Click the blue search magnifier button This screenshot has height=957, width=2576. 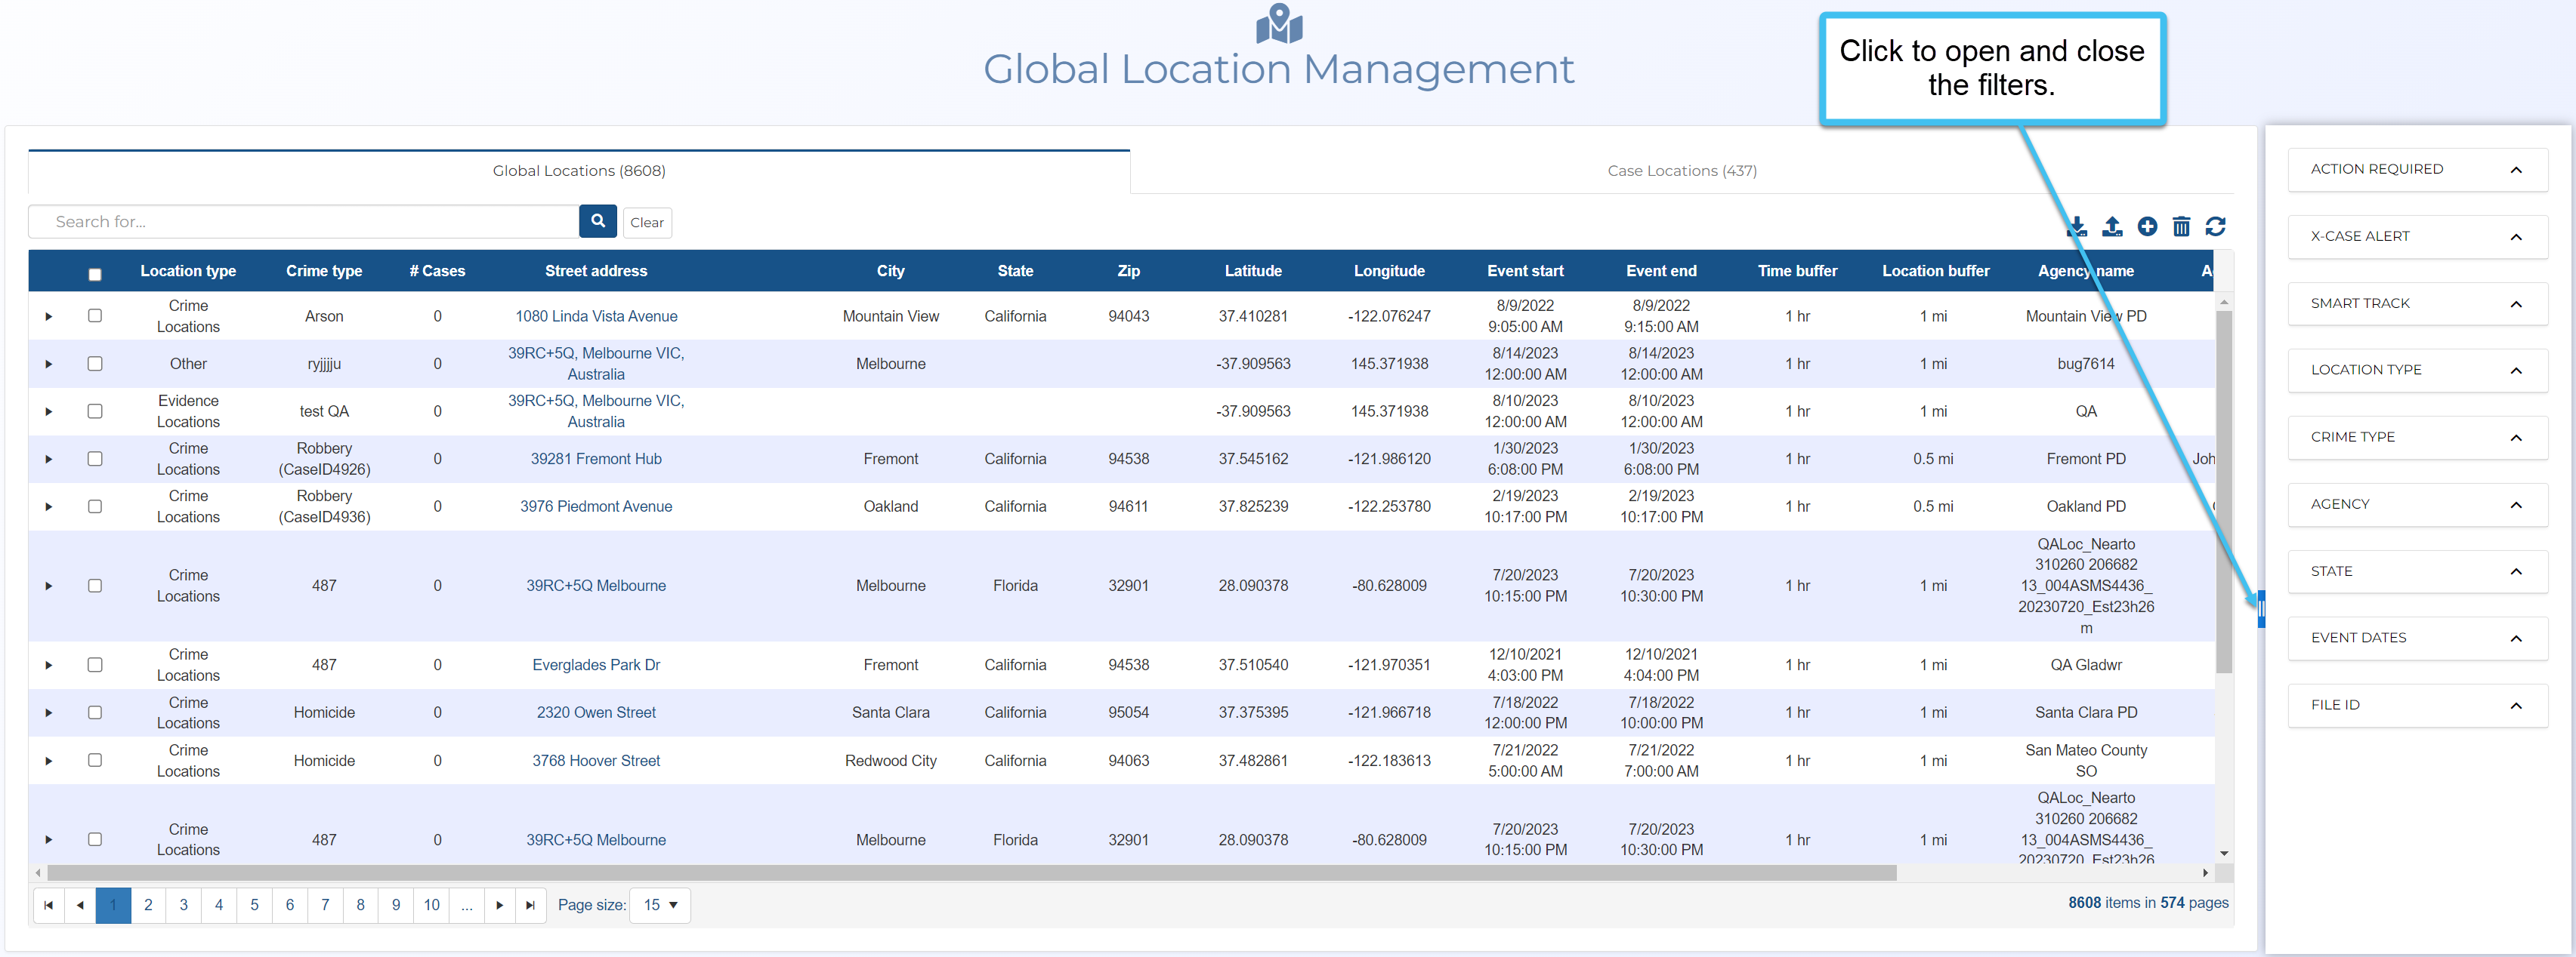pos(597,222)
